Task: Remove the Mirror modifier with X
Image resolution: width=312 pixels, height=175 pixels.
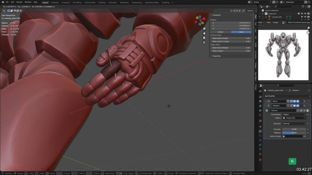Action: [304, 102]
